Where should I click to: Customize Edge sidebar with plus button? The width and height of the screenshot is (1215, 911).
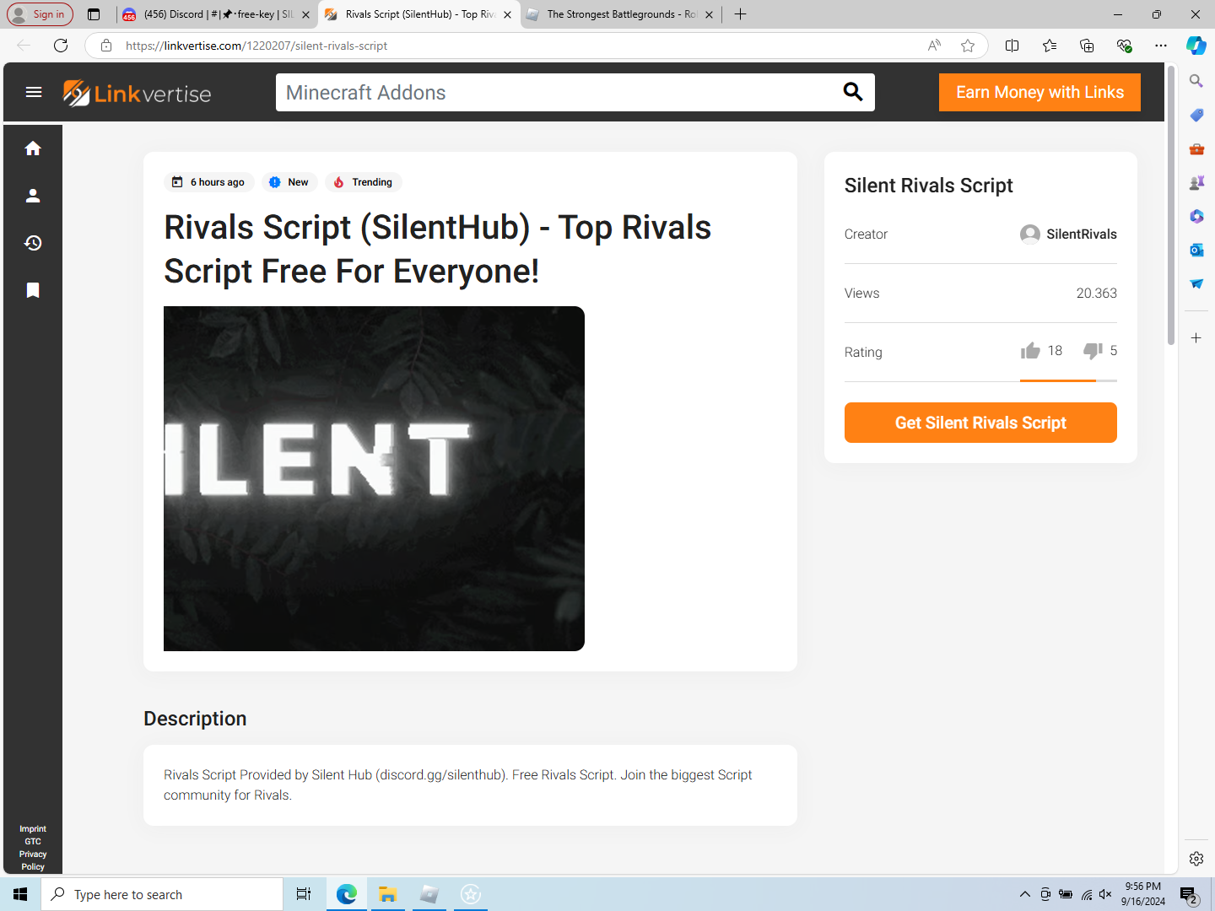pyautogui.click(x=1196, y=337)
